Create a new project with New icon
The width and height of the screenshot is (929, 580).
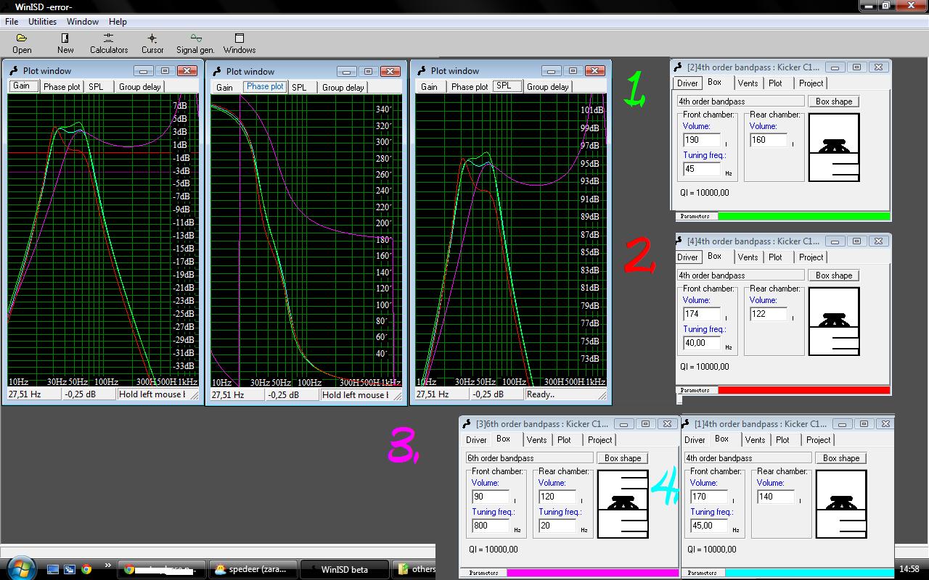[65, 43]
